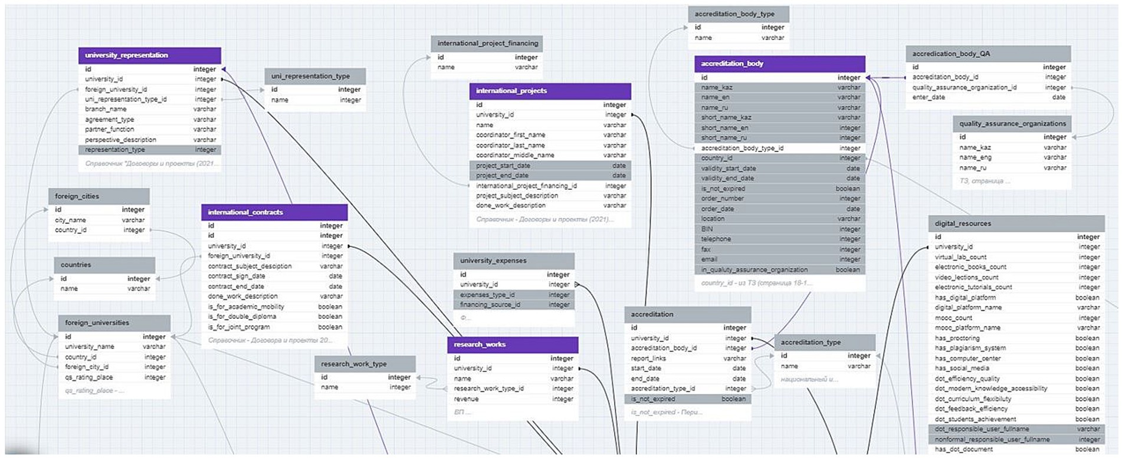Click name_eng in quality_assurance_organizations
Screen dimensions: 1122x458
coord(1012,158)
